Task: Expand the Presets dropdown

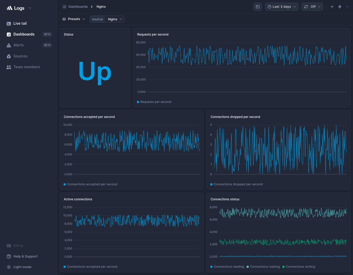Action: 74,19
